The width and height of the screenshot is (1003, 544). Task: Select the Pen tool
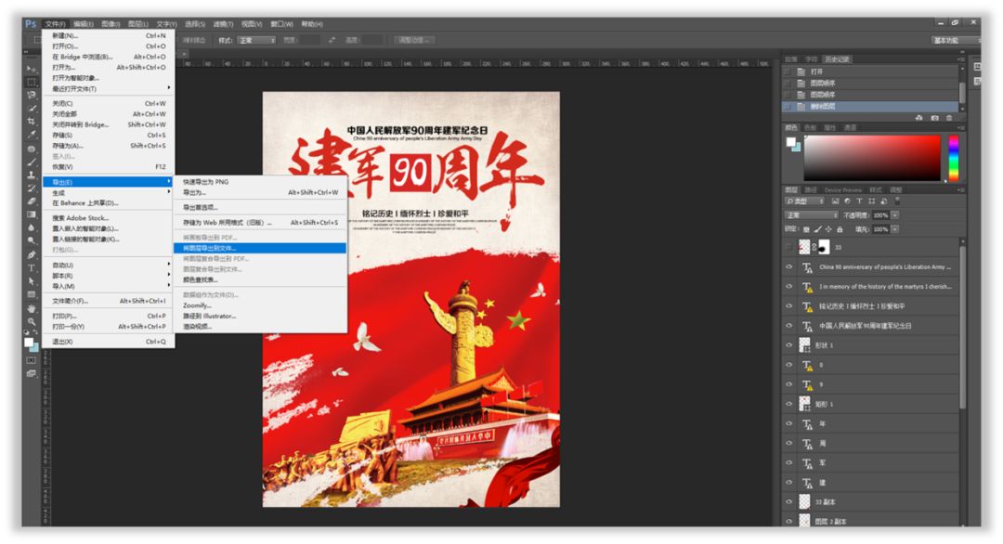tap(31, 255)
